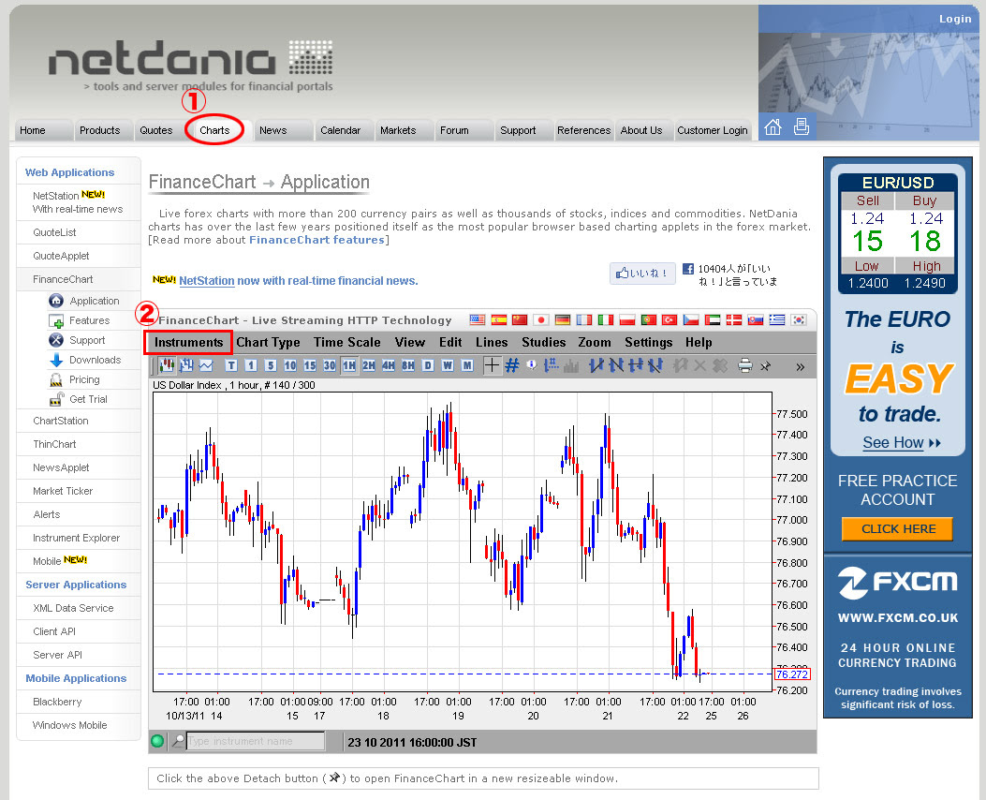Click the 76.272 current price marker
986x800 pixels.
pyautogui.click(x=791, y=674)
